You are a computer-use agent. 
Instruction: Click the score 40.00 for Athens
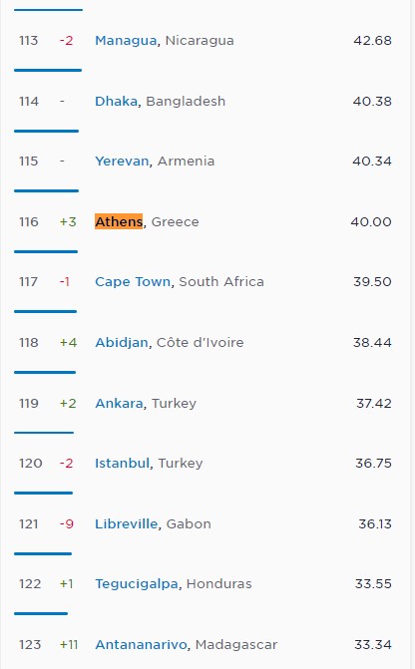(371, 222)
